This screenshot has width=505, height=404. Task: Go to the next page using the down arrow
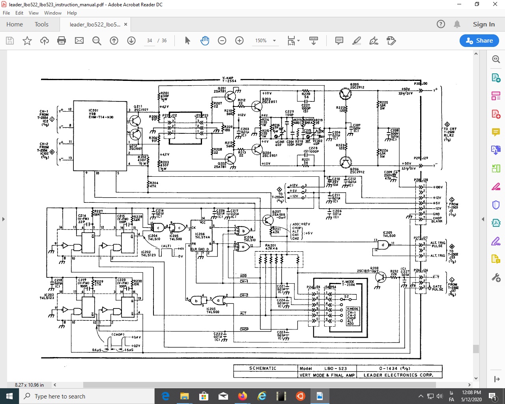point(131,41)
